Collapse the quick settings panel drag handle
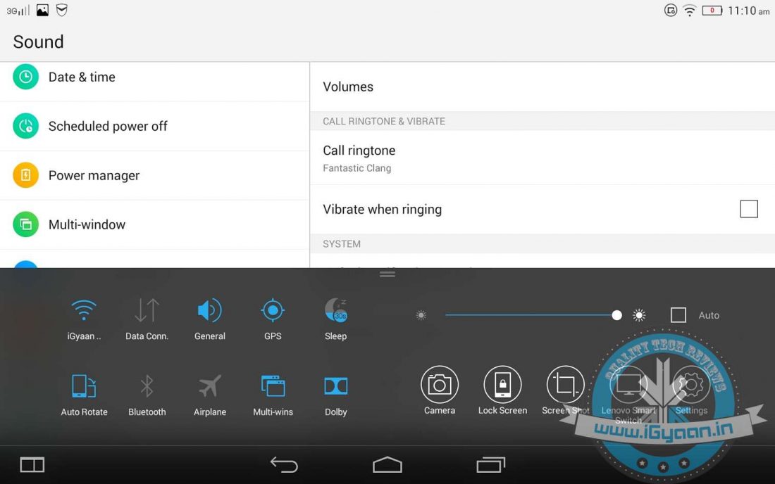This screenshot has height=484, width=775. 387,274
